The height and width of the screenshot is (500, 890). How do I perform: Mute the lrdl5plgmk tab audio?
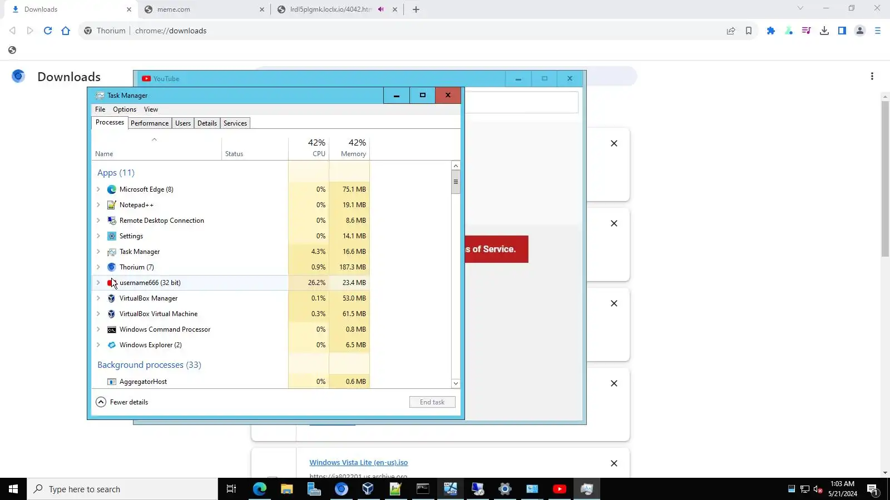(381, 9)
